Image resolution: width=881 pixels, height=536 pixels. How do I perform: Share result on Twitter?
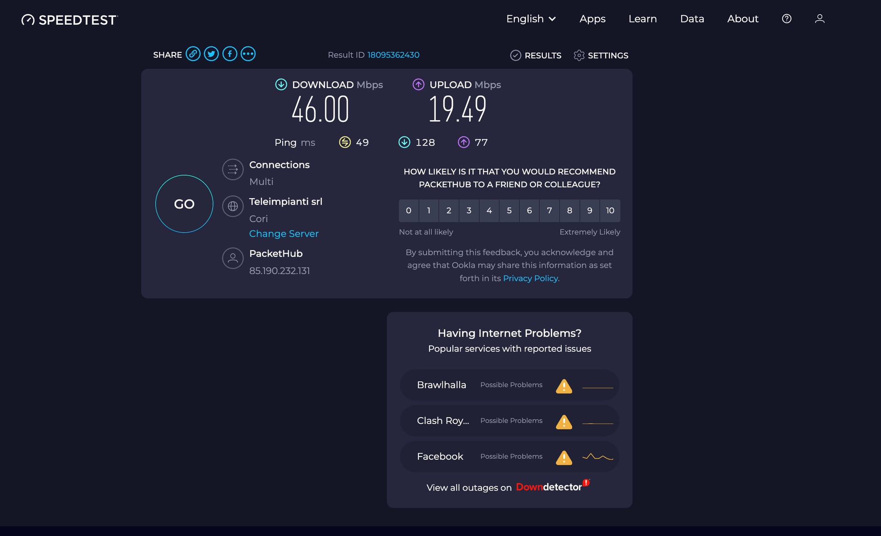(x=211, y=54)
